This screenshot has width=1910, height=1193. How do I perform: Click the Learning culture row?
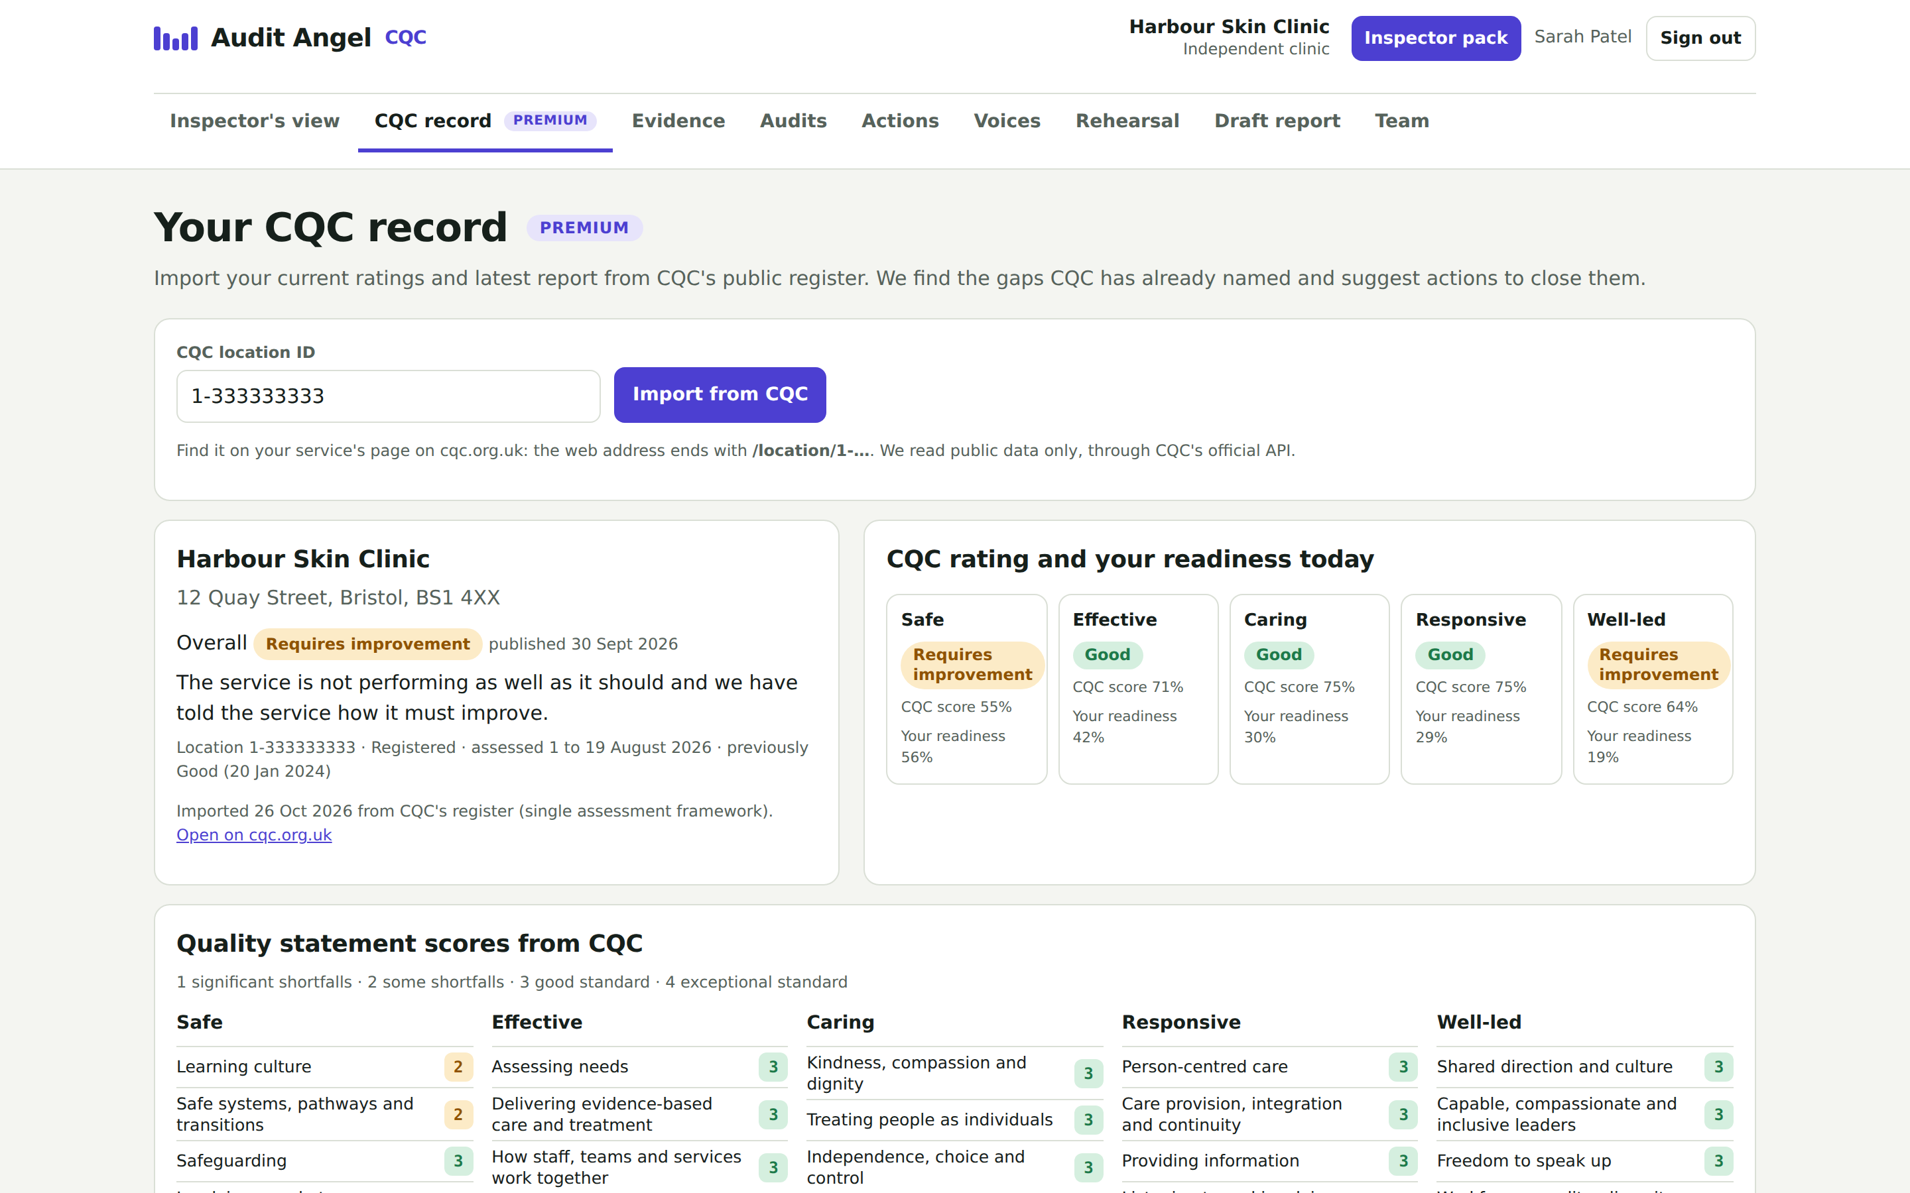(x=324, y=1067)
